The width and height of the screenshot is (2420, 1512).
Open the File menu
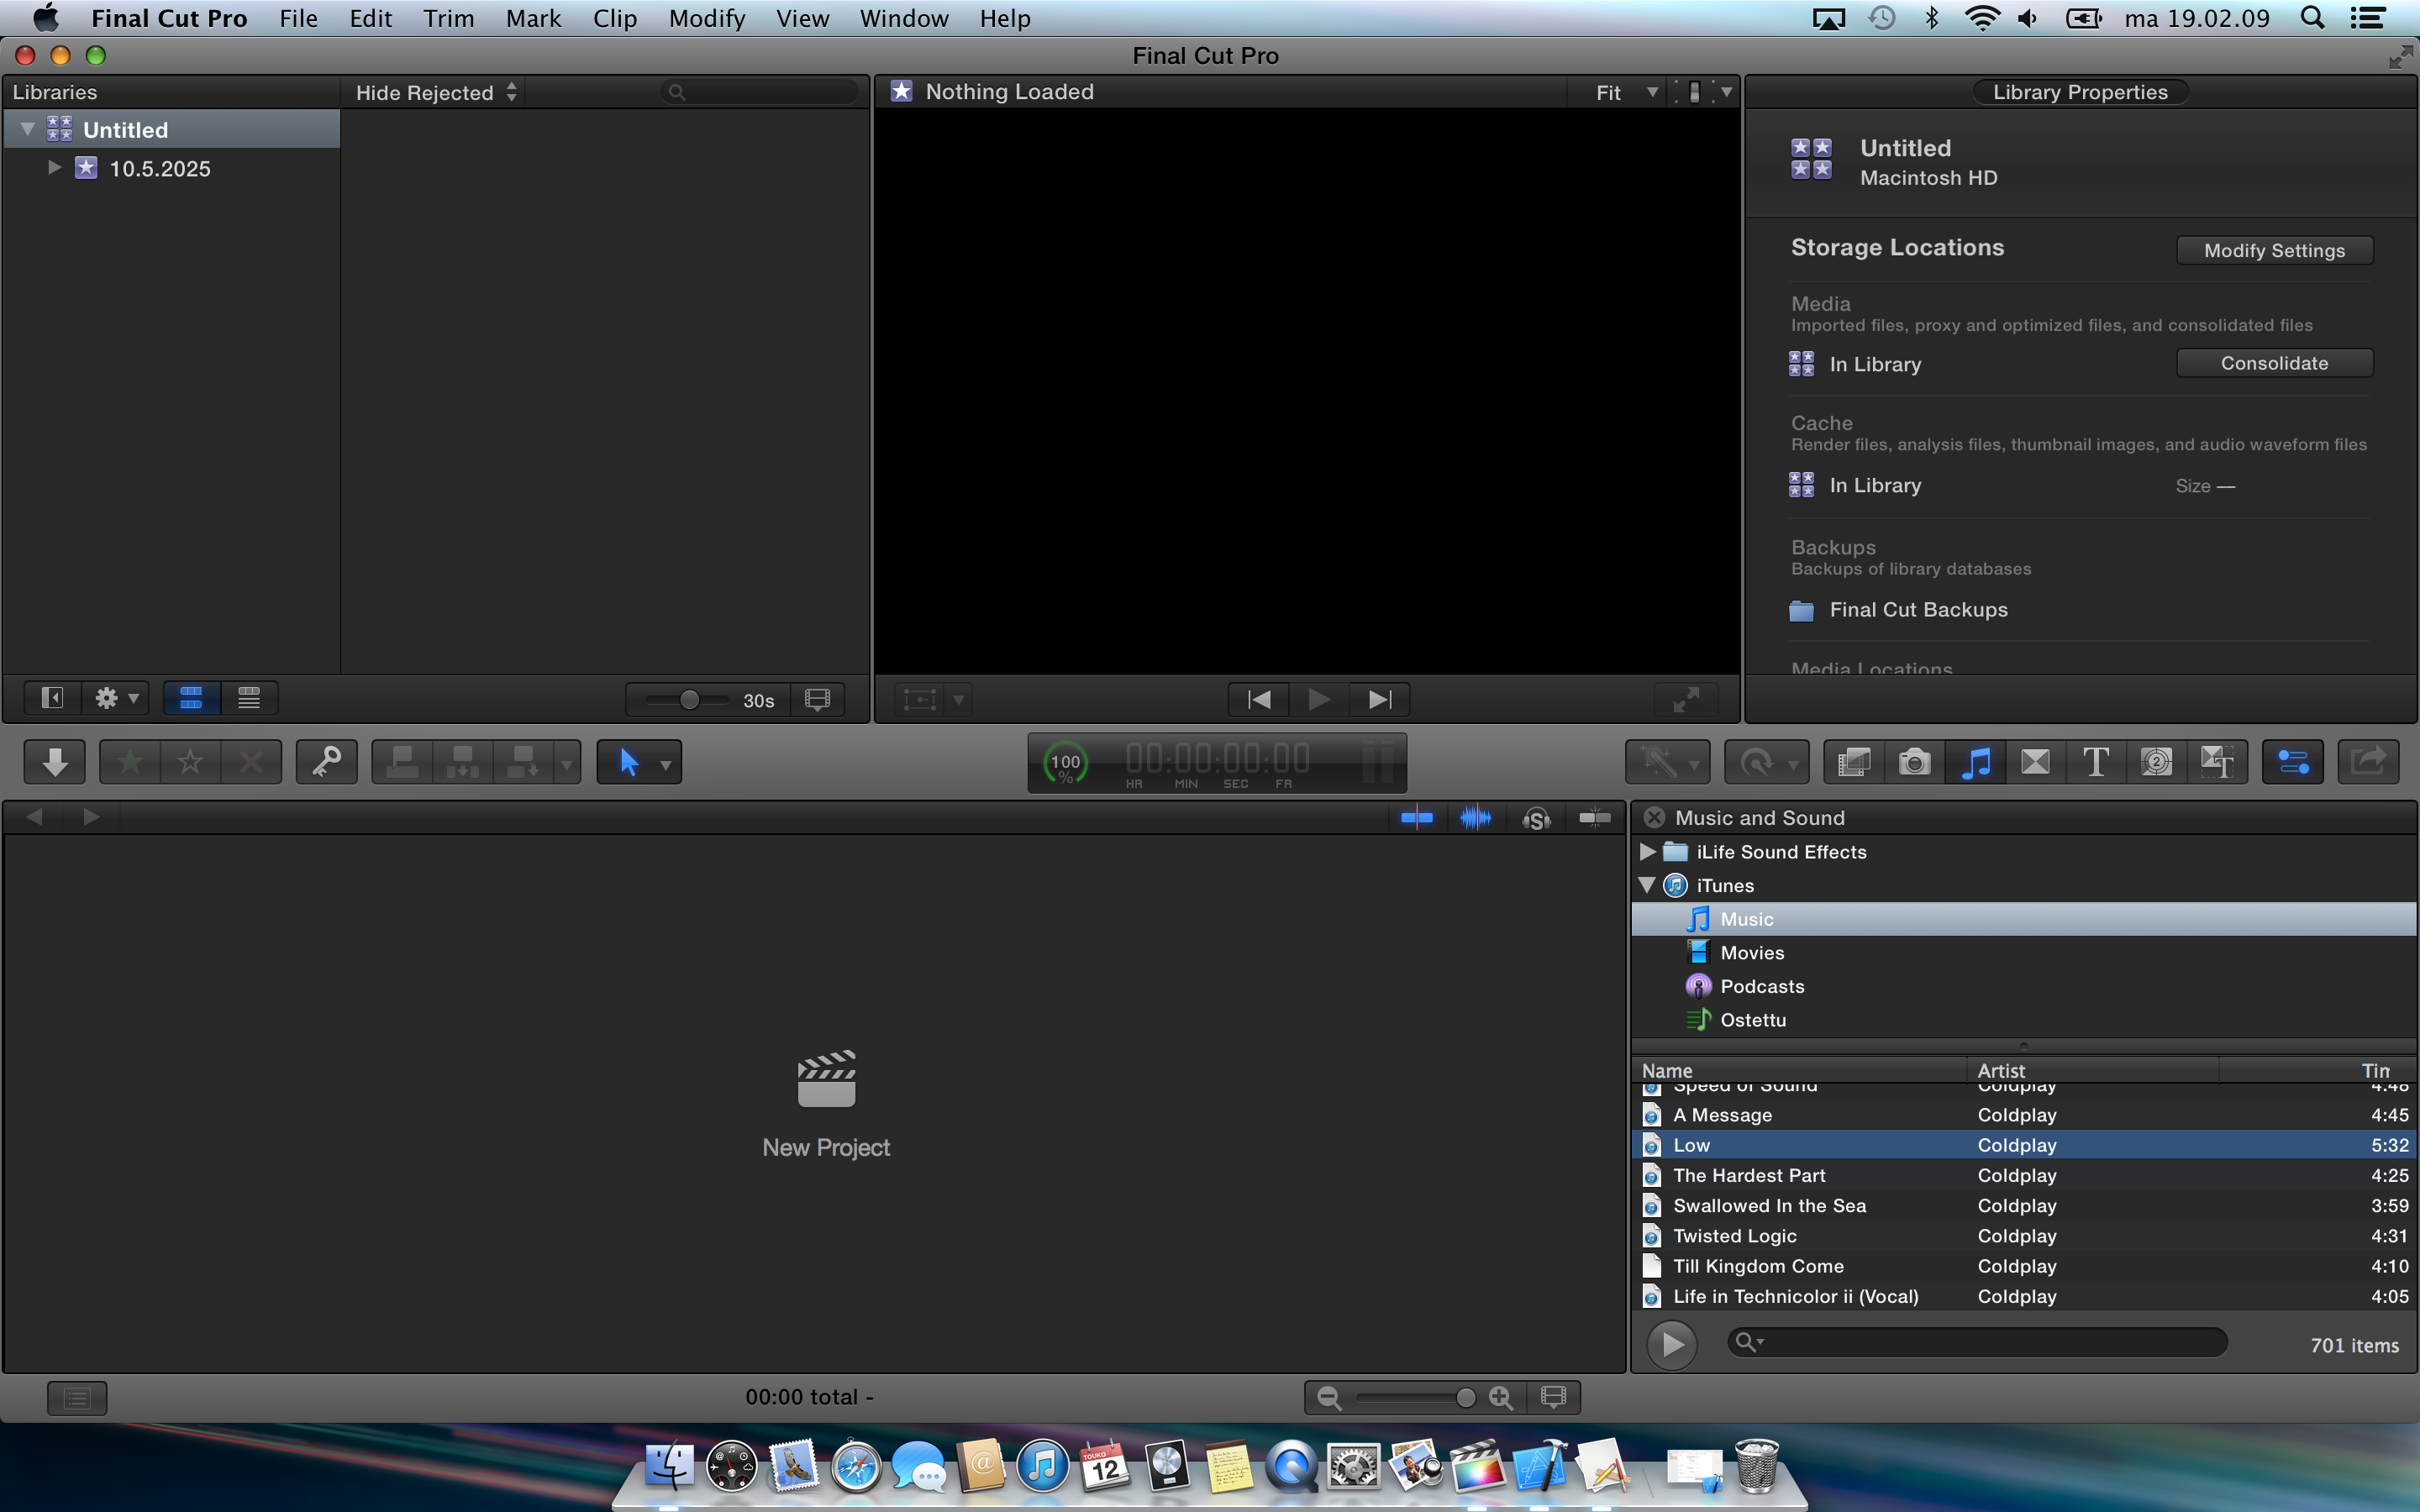tap(298, 18)
